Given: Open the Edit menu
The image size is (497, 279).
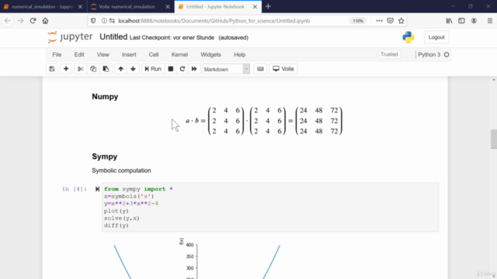Looking at the screenshot, I should 79,55.
